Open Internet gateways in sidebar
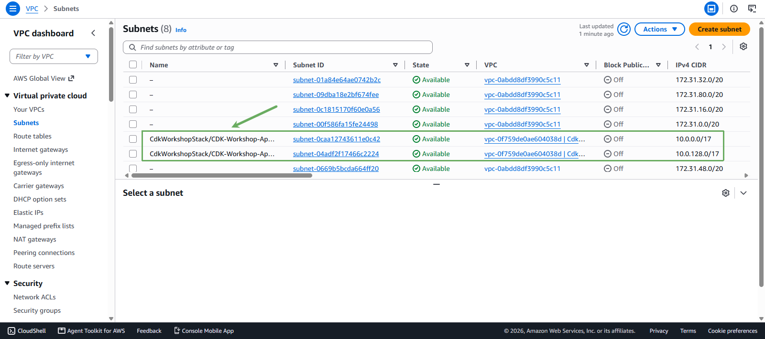765x339 pixels. pos(41,149)
